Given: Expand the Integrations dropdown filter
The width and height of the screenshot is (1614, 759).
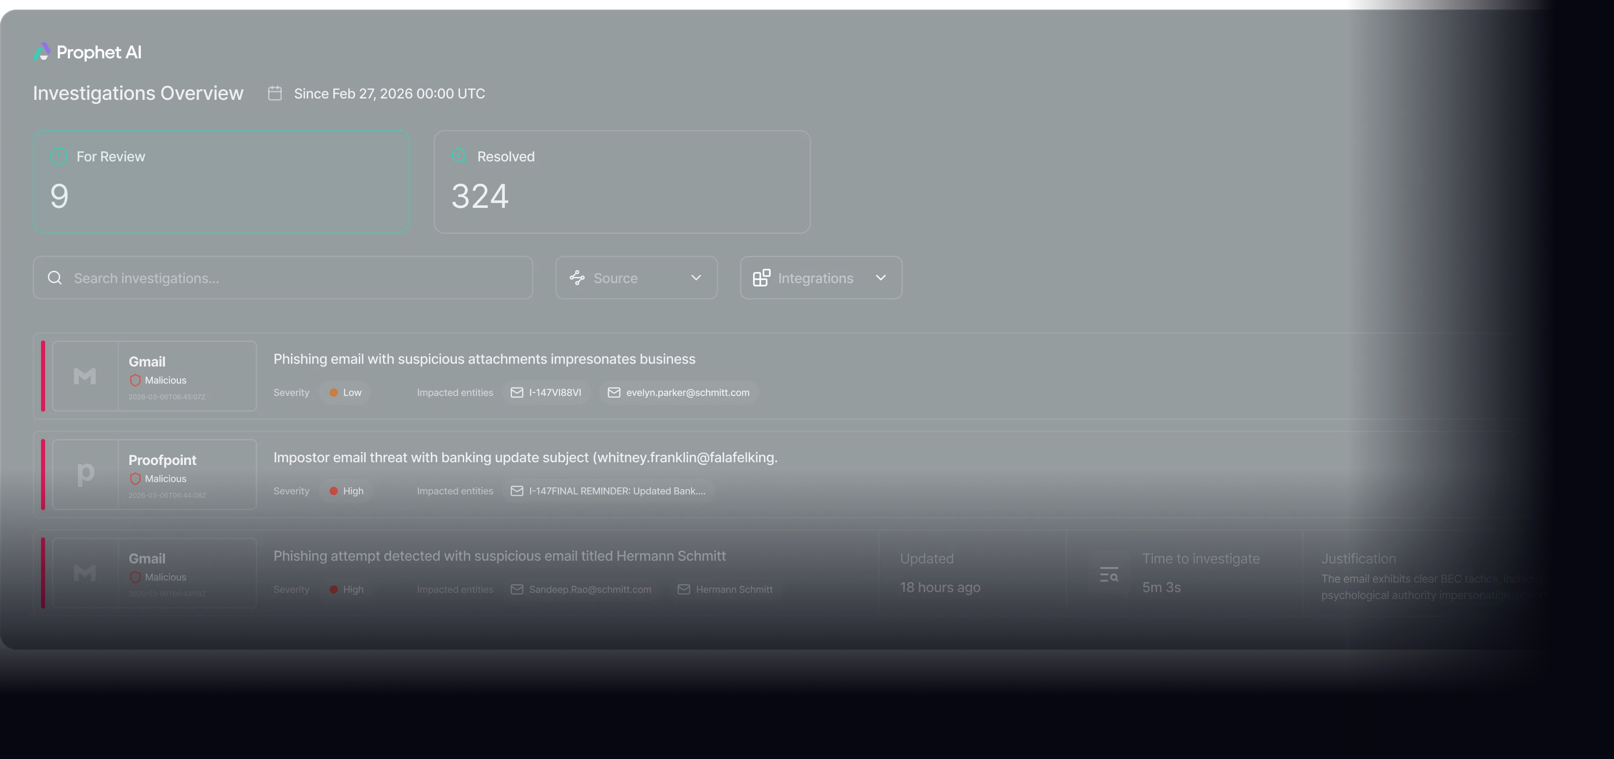Looking at the screenshot, I should (x=879, y=278).
